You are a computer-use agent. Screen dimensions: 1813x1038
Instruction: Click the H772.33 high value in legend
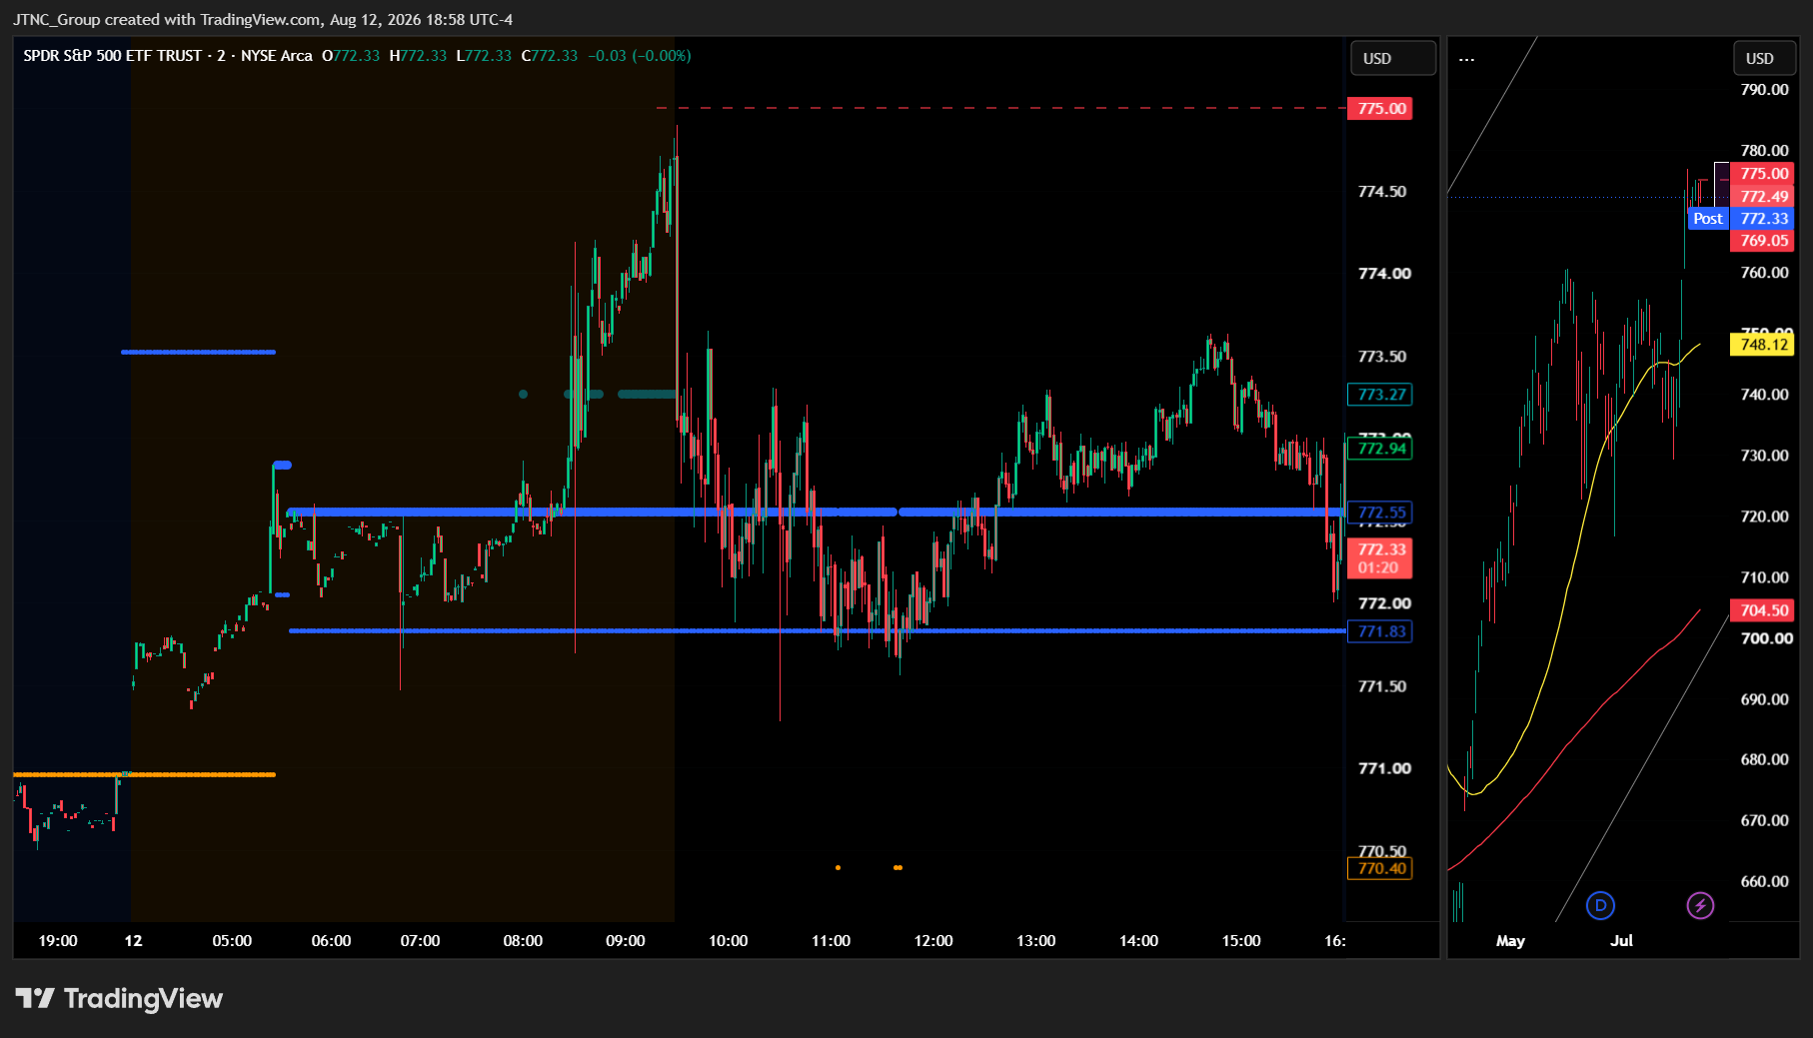pos(418,56)
